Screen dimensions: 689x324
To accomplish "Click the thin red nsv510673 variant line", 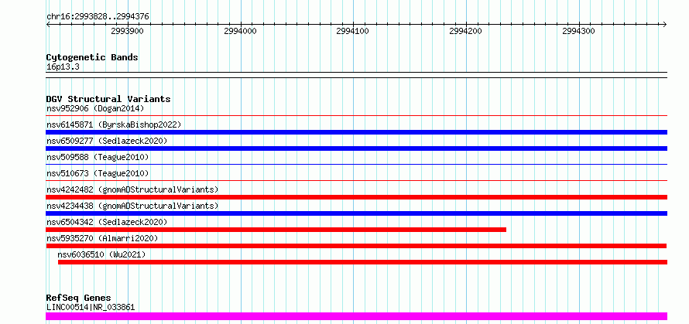I will coord(356,180).
